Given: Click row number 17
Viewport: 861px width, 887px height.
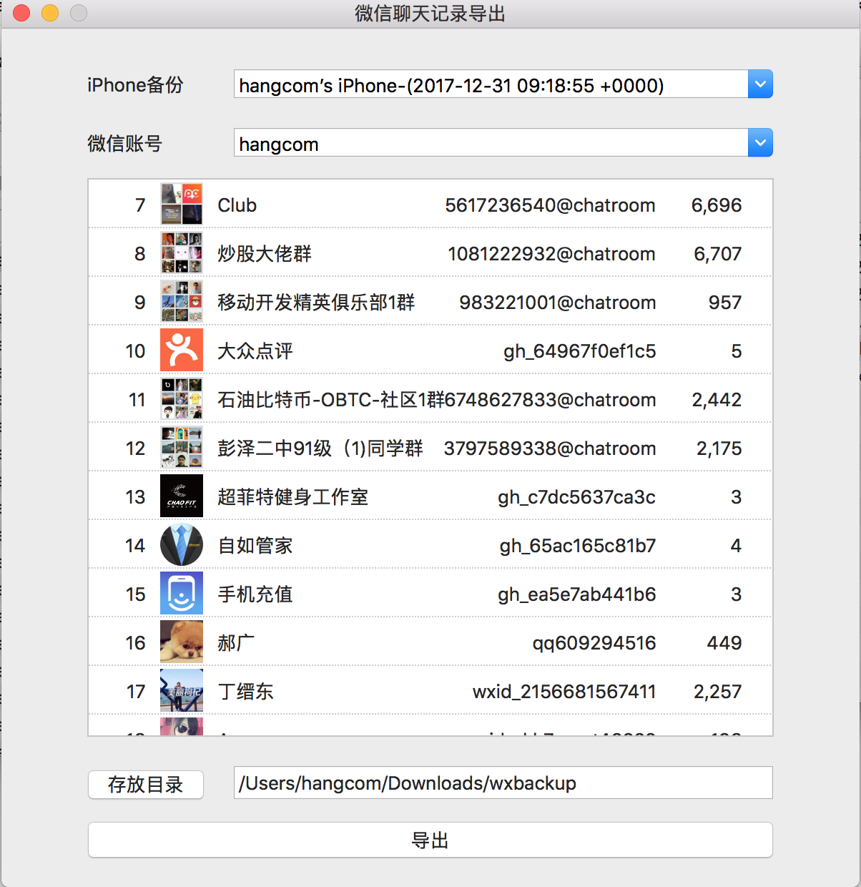Looking at the screenshot, I should tap(136, 692).
